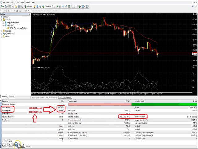This screenshot has height=149, width=198.
Task: Open the Help menu
Action: click(x=33, y=2)
